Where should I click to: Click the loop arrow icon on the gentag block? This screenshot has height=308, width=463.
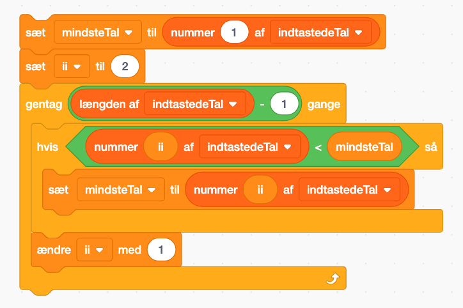(331, 279)
